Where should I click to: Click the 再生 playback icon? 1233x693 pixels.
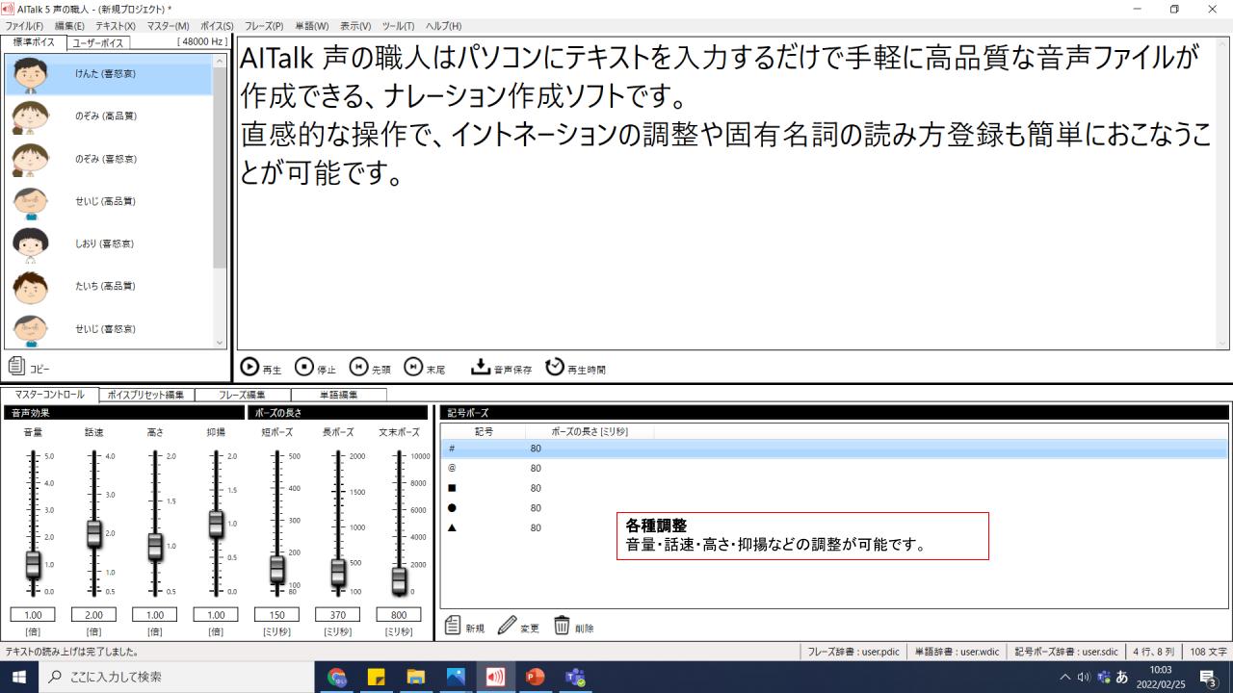(x=252, y=367)
